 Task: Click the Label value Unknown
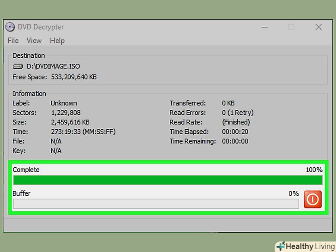tap(64, 103)
